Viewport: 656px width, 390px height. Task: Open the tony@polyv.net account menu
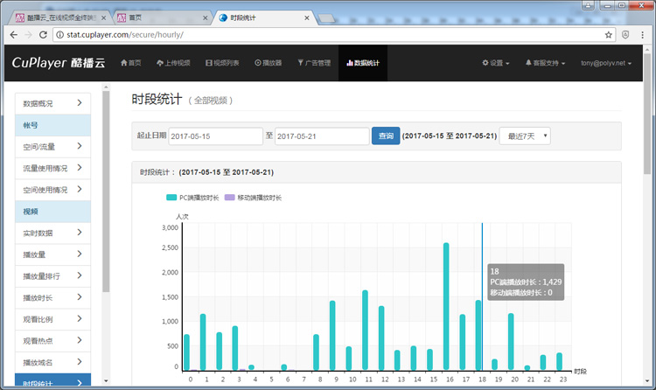click(609, 63)
